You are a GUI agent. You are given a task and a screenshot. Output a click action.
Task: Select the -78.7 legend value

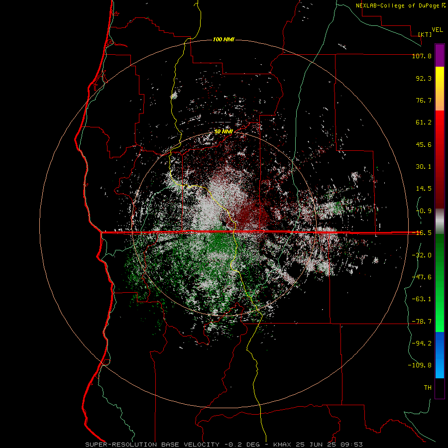coord(422,322)
